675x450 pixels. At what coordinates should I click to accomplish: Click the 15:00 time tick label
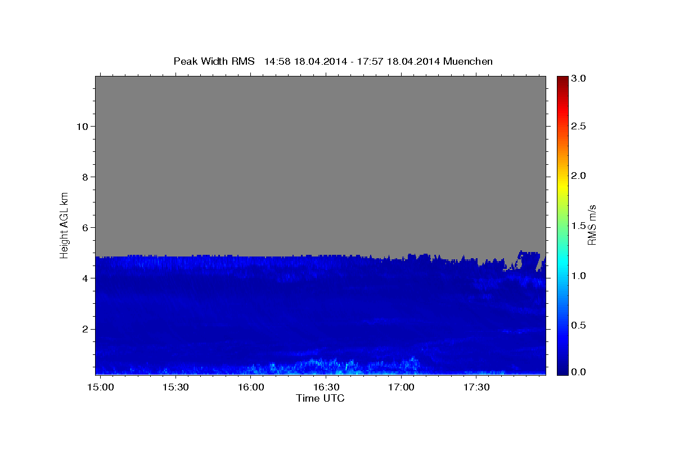101,388
